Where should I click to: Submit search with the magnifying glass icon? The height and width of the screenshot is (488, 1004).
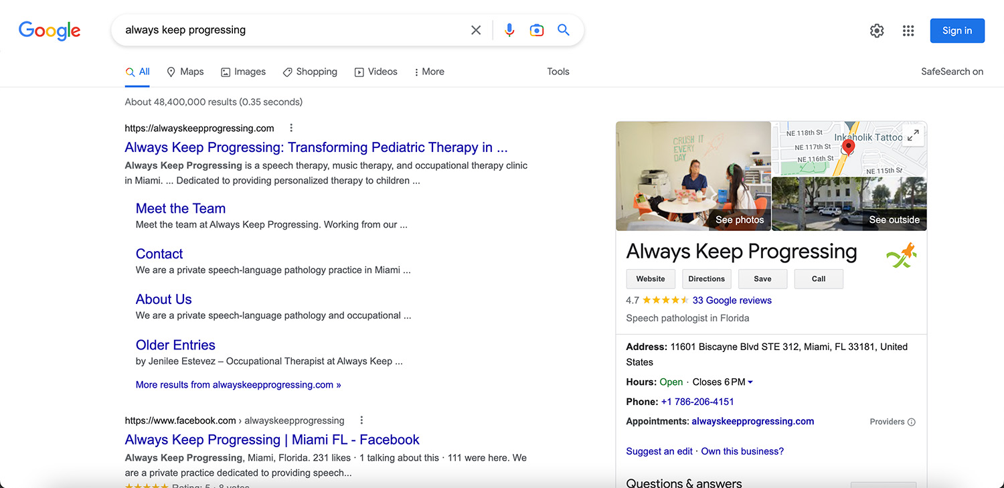[x=564, y=30]
